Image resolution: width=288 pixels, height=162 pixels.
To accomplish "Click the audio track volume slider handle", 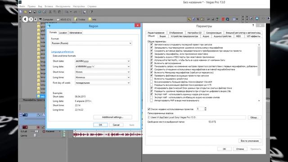I will tap(36, 131).
